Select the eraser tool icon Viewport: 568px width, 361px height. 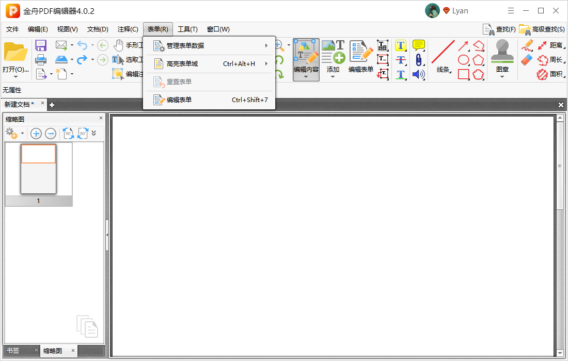coord(527,60)
